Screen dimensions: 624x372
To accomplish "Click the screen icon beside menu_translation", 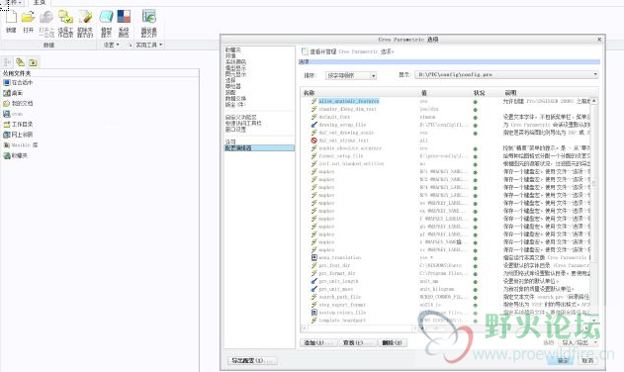I will click(x=314, y=257).
